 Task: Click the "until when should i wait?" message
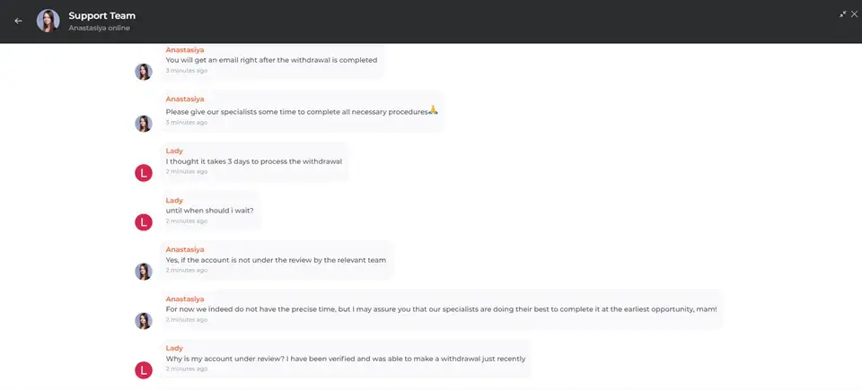[209, 211]
